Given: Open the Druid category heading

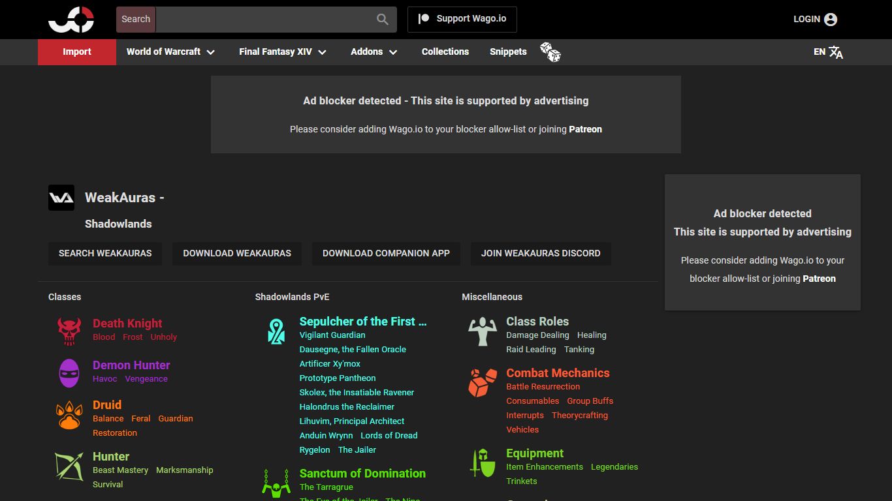Looking at the screenshot, I should pyautogui.click(x=107, y=405).
